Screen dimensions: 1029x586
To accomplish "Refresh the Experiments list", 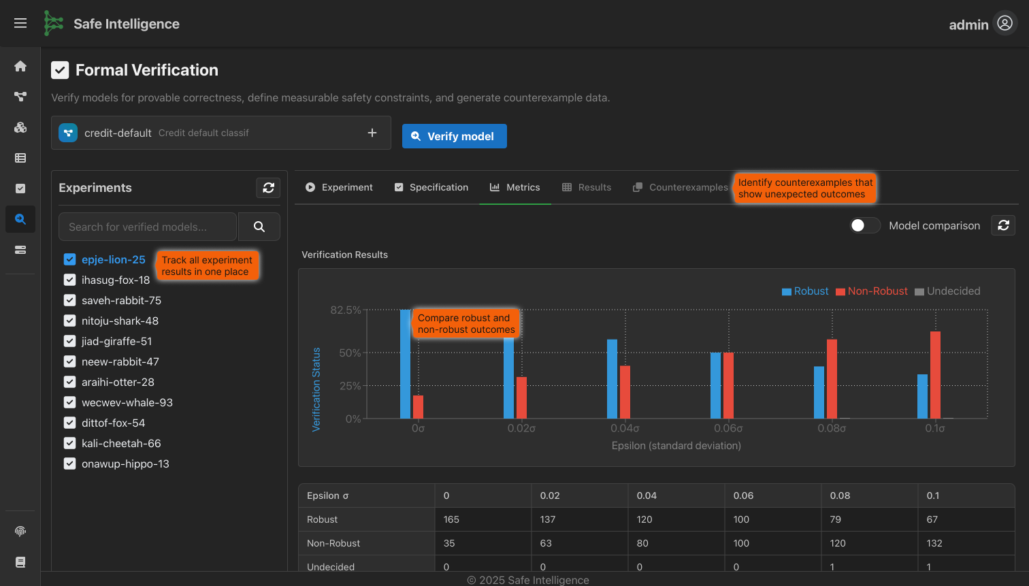I will tap(268, 188).
